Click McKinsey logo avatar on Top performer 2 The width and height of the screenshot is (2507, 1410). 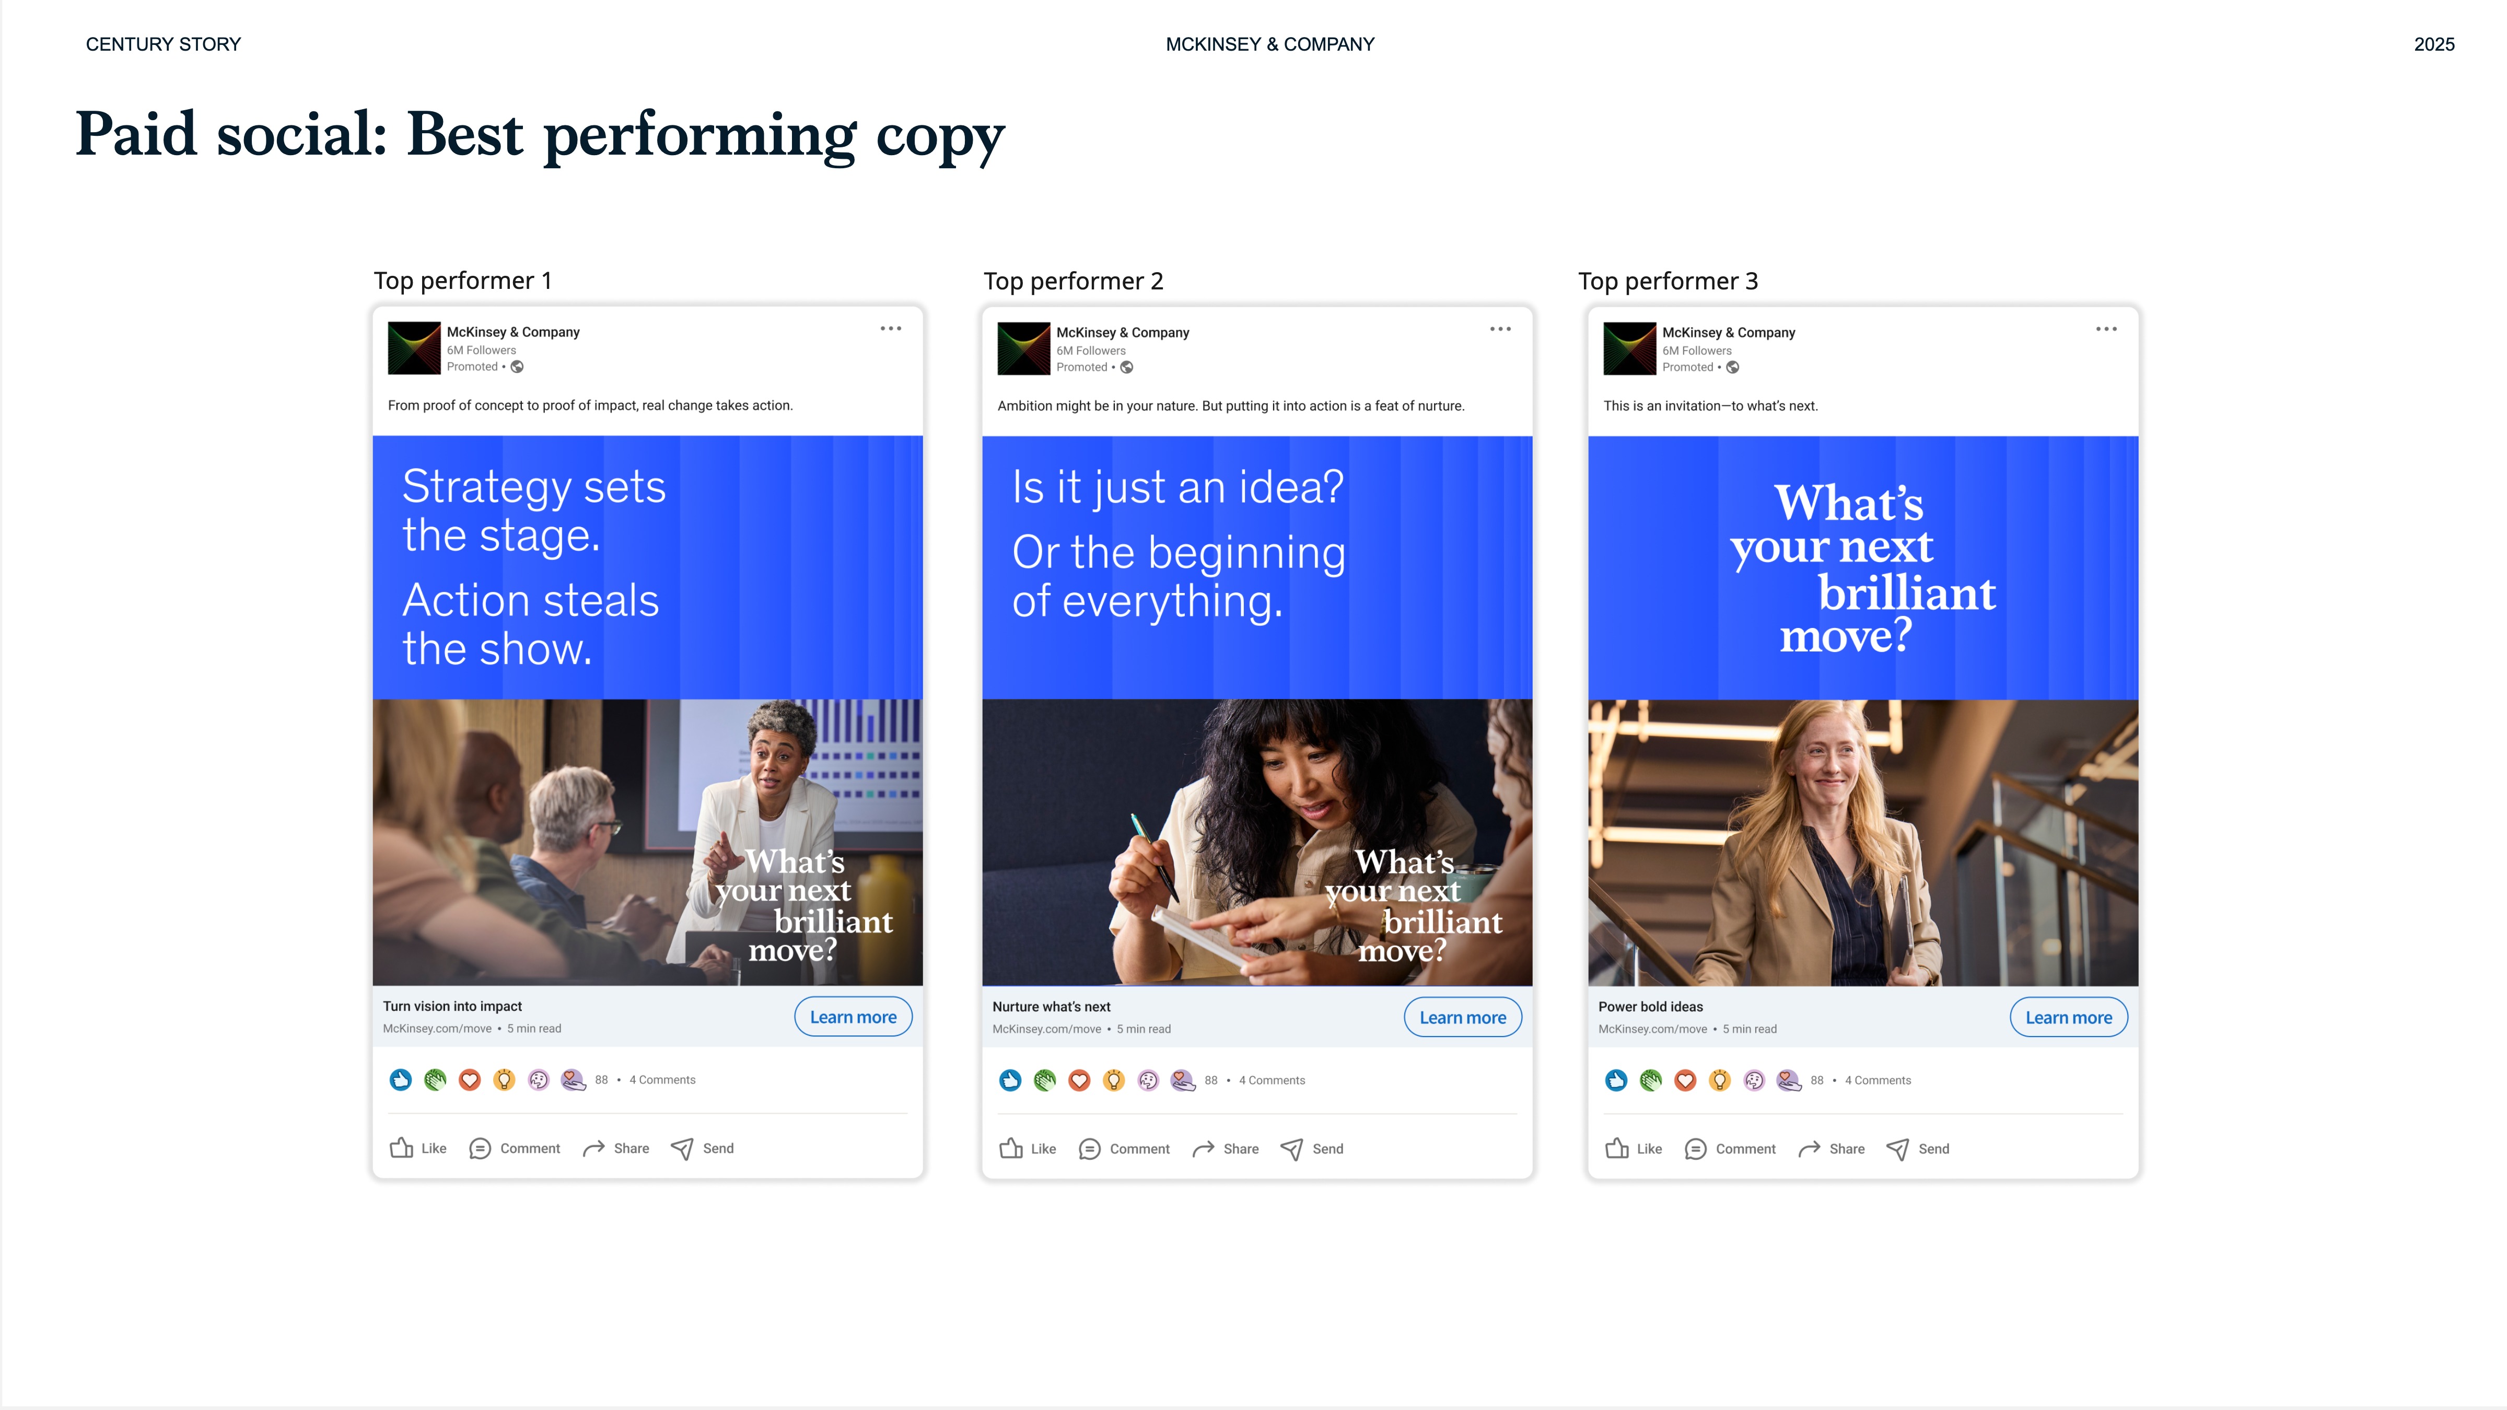[1024, 348]
